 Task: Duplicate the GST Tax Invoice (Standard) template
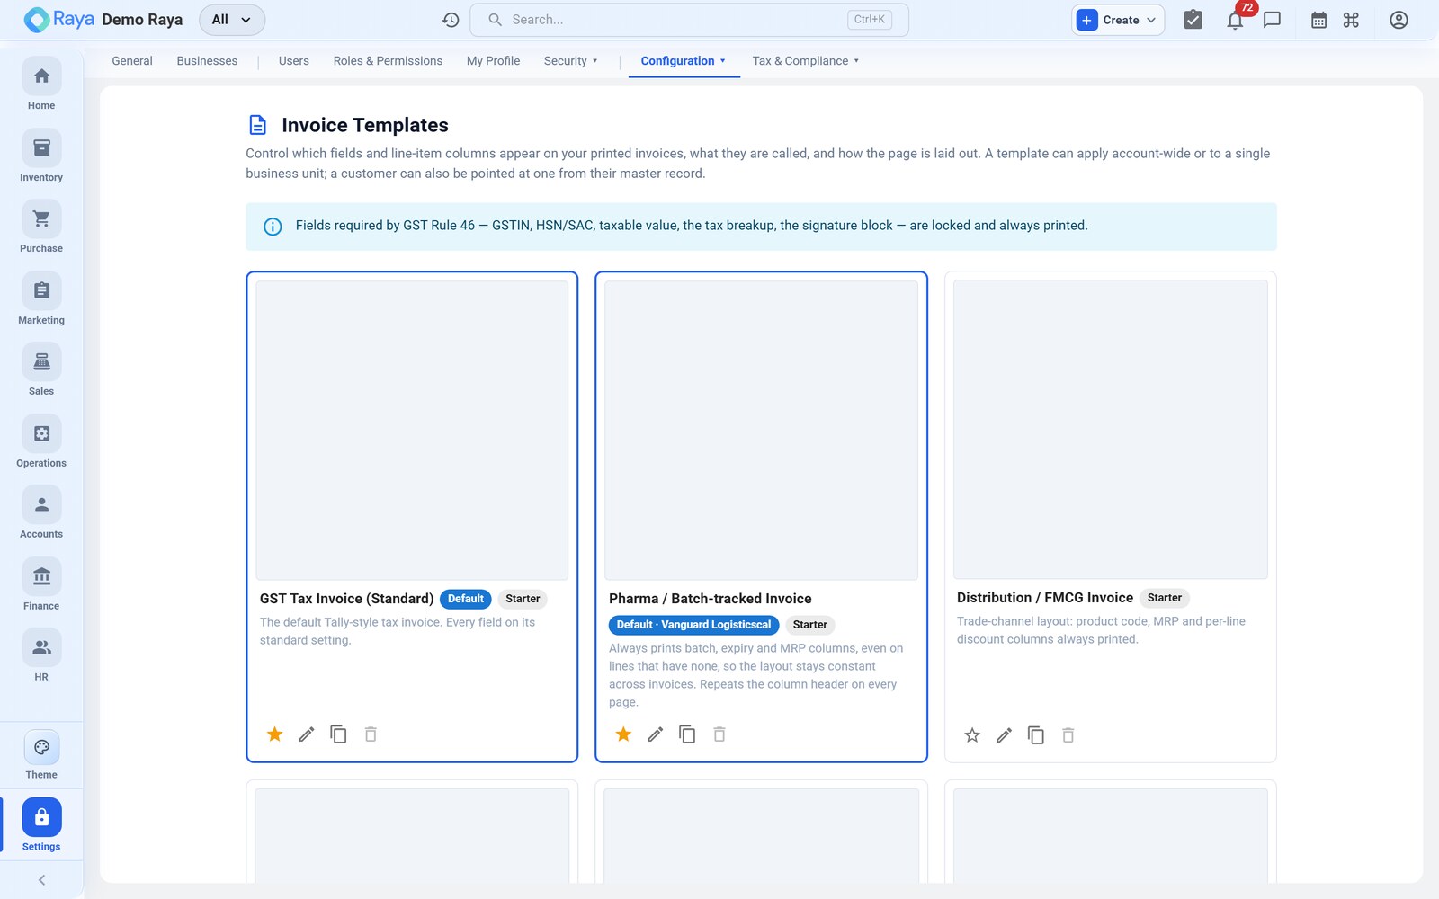coord(338,734)
